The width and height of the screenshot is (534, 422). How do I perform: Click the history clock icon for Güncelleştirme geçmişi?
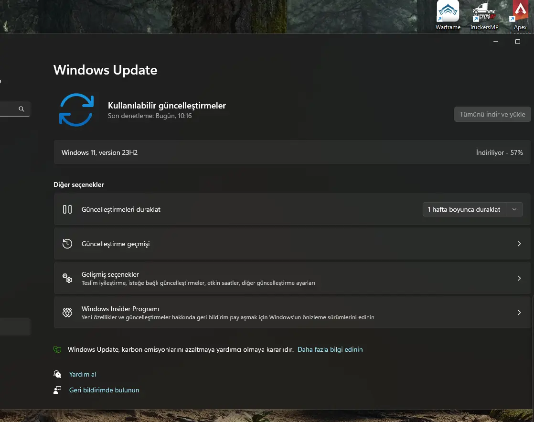coord(67,244)
